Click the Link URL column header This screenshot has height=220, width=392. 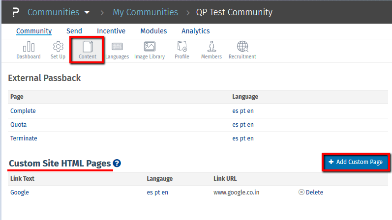tap(225, 179)
